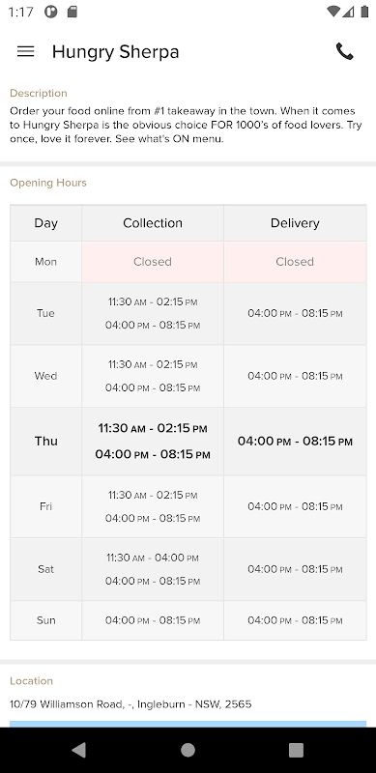Tap the Android home circle button
Viewport: 376px width, 773px height.
point(188,750)
